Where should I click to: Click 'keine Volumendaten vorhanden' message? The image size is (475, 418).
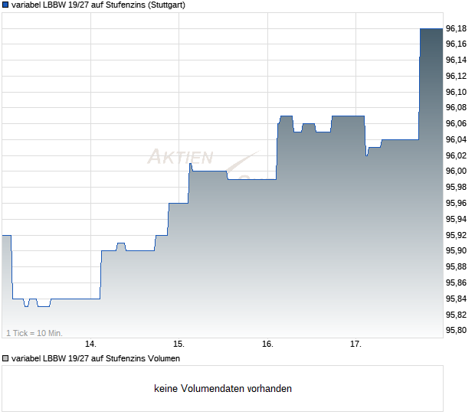(223, 389)
